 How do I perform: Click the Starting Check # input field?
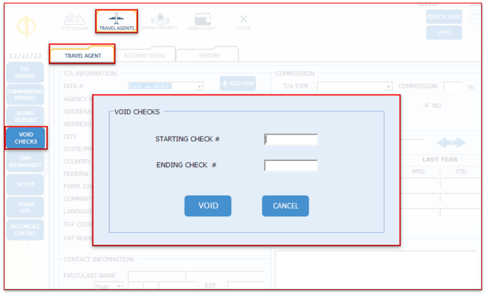coord(291,140)
